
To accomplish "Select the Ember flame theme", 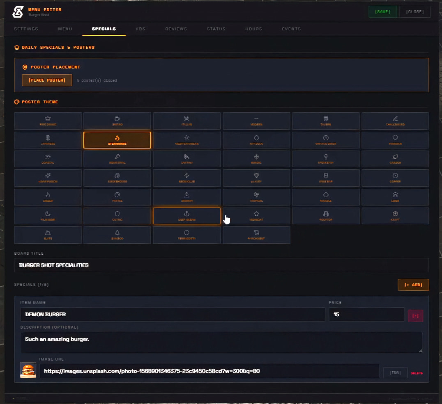I will click(48, 197).
